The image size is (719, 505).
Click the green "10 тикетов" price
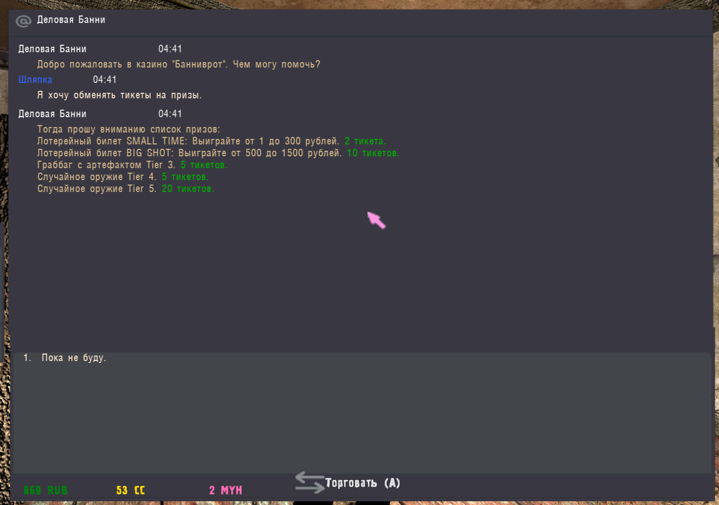[373, 153]
